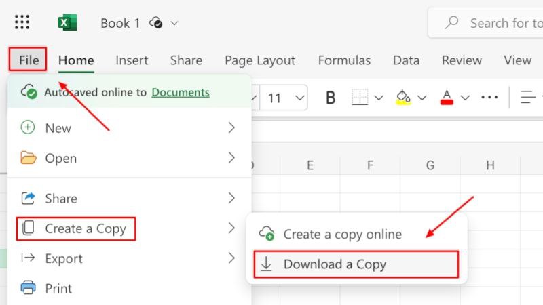Select Download a Copy
Screen dimensions: 543x305
pyautogui.click(x=356, y=264)
